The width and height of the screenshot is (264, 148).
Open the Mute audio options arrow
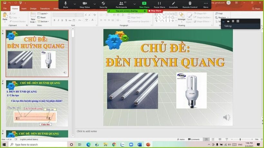pos(75,4)
